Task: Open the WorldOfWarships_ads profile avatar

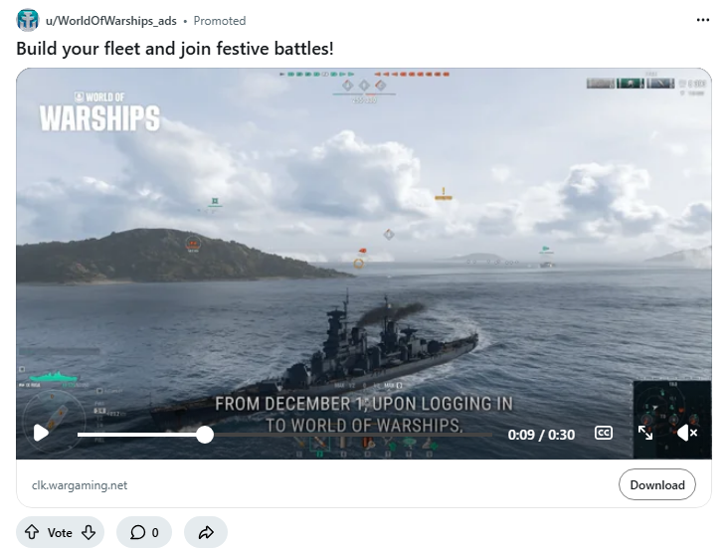Action: (x=28, y=21)
